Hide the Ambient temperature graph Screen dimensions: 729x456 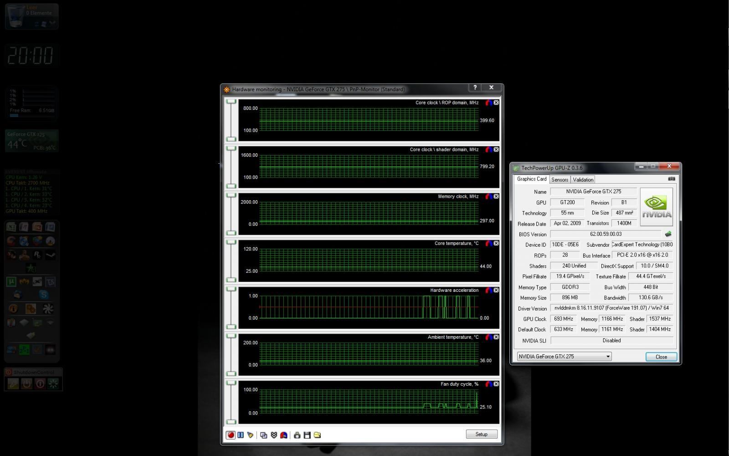pyautogui.click(x=496, y=337)
